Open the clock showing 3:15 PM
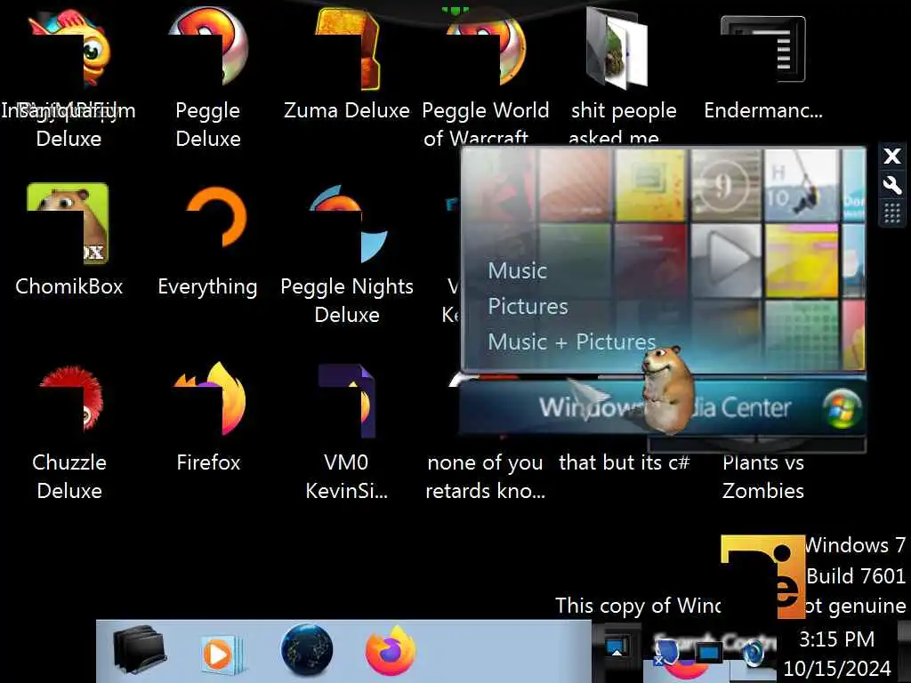 (x=836, y=654)
